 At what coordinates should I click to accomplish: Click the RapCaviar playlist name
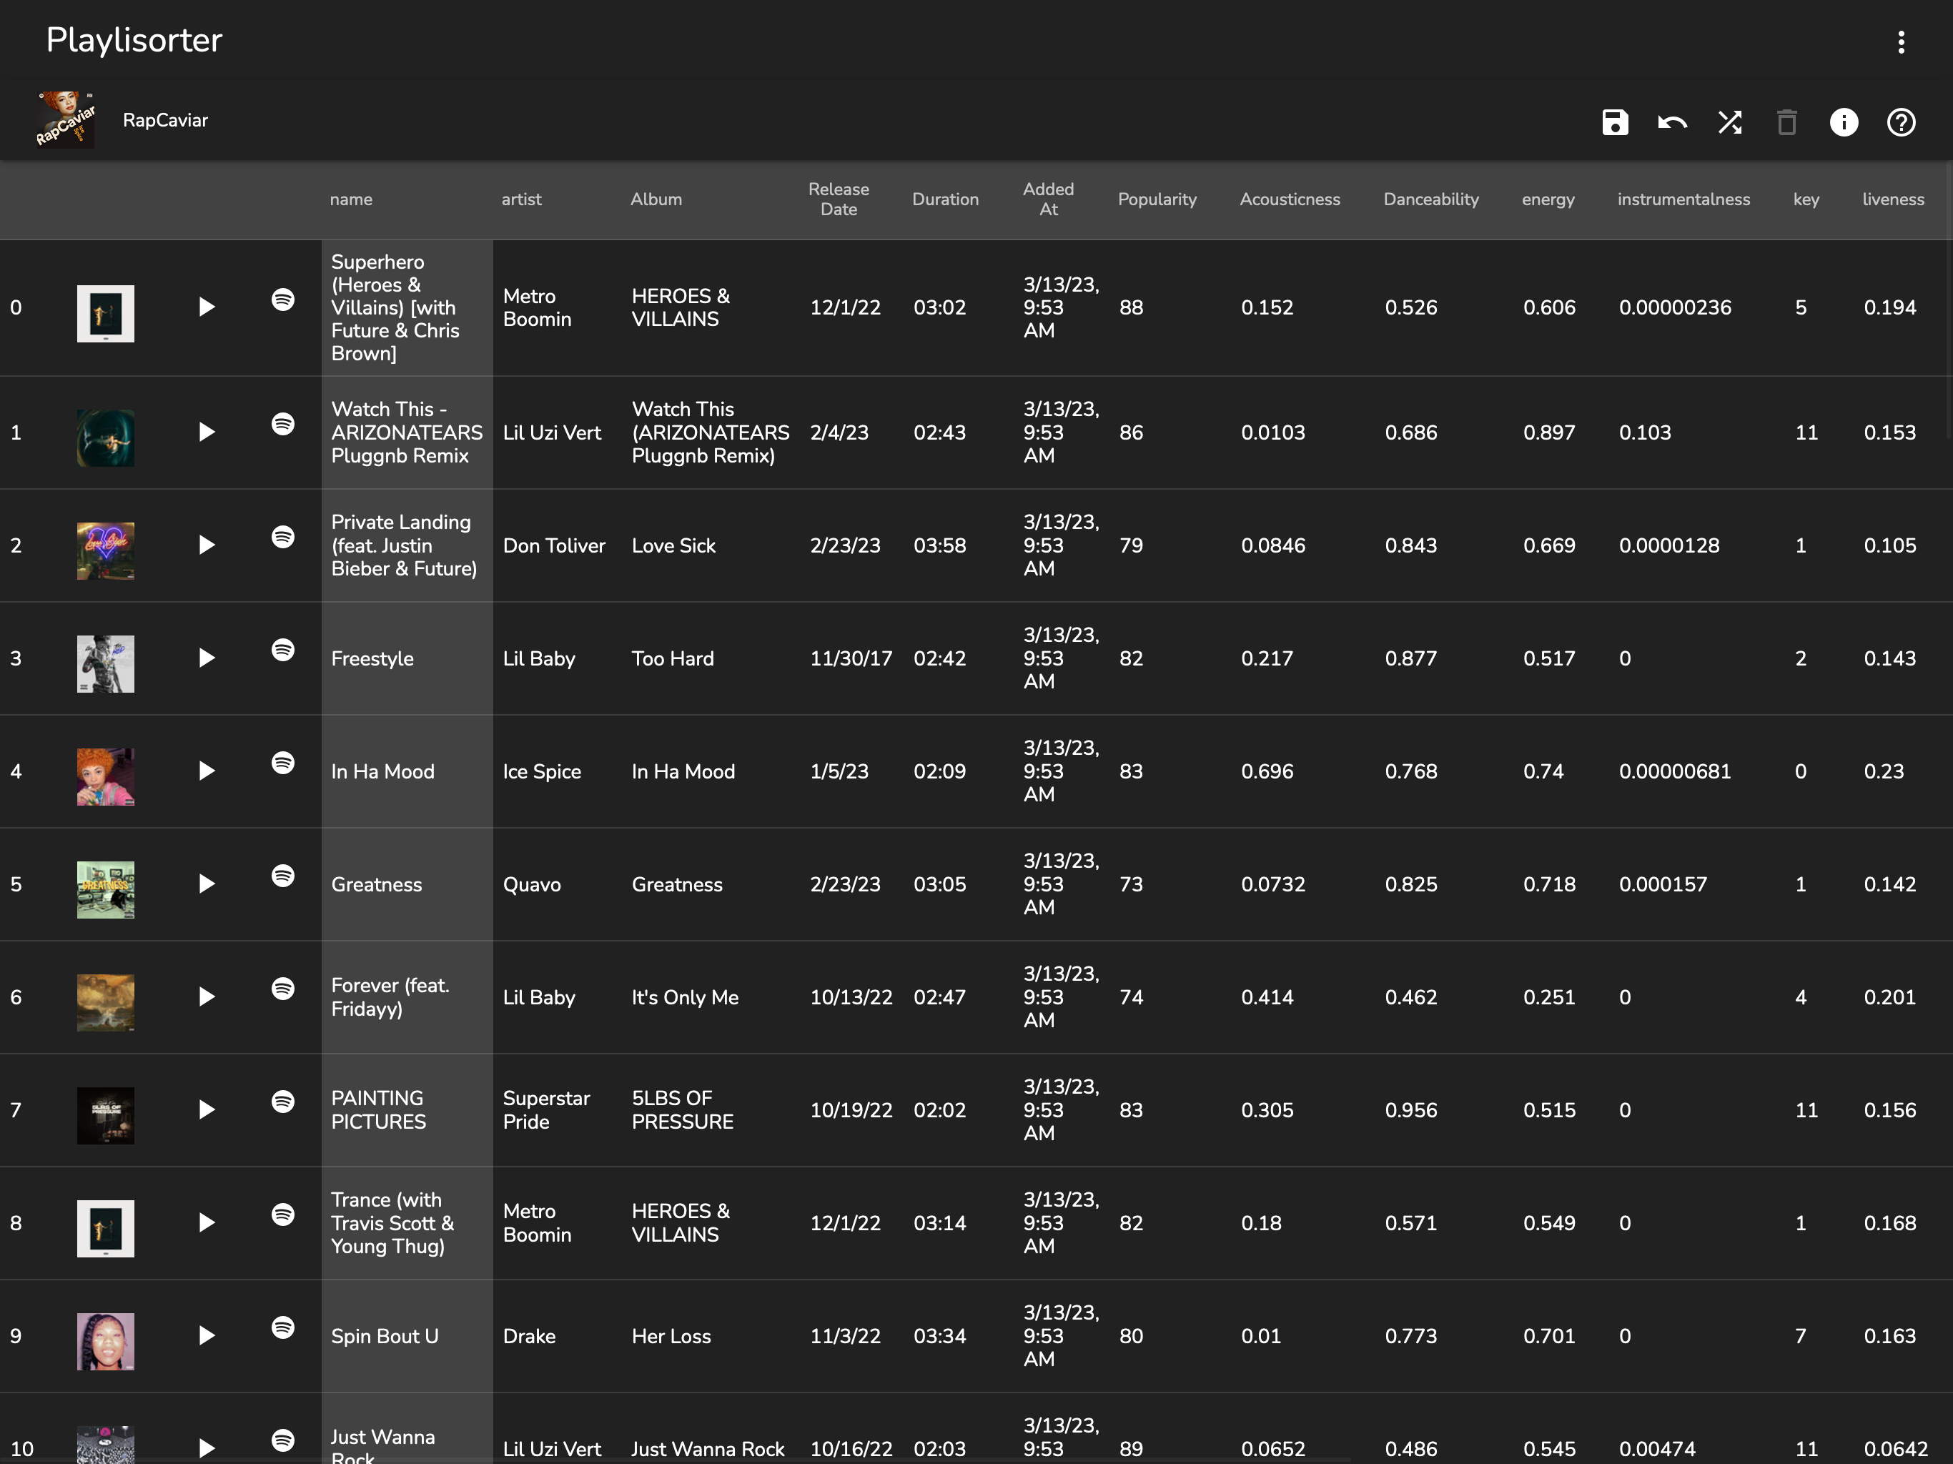[x=165, y=120]
